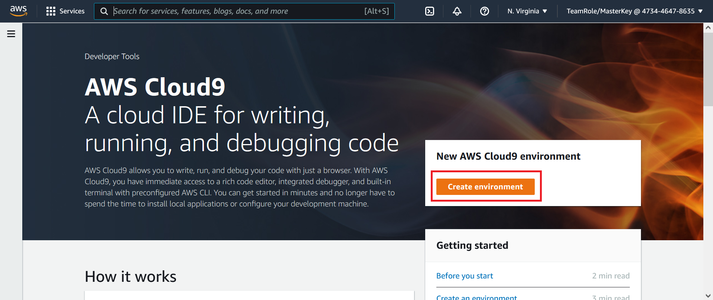The width and height of the screenshot is (713, 300).
Task: Open the Services grid menu icon
Action: [x=51, y=11]
